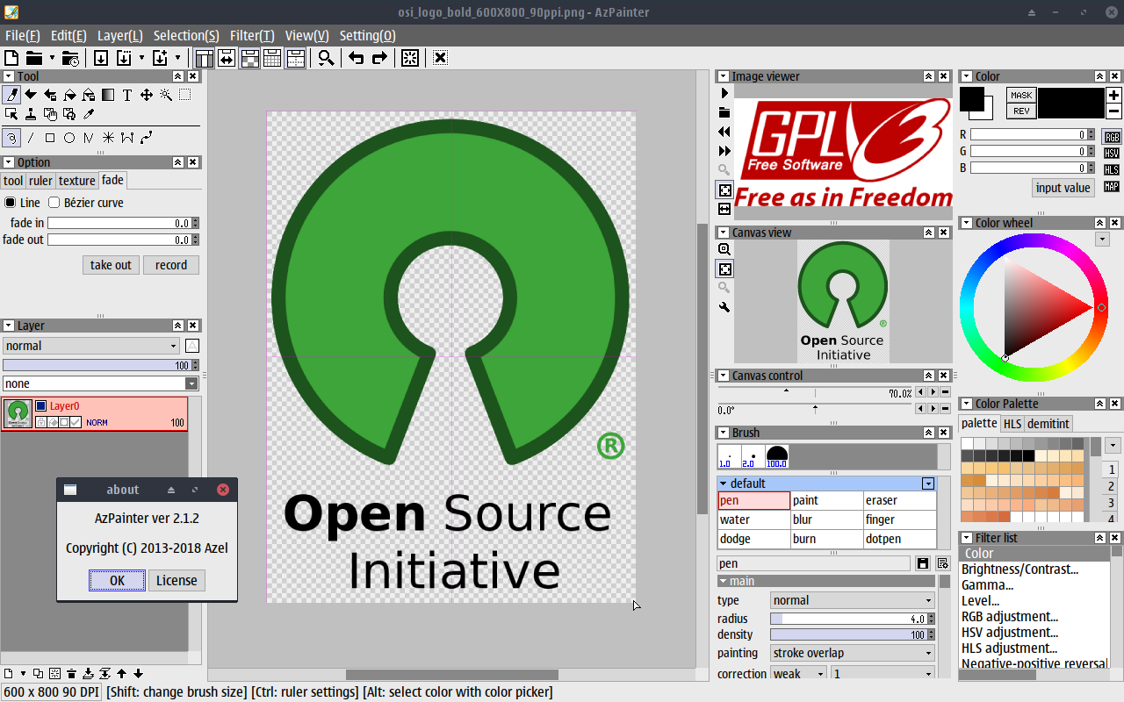The height and width of the screenshot is (702, 1124).
Task: Open the correction weak dropdown
Action: [x=798, y=674]
